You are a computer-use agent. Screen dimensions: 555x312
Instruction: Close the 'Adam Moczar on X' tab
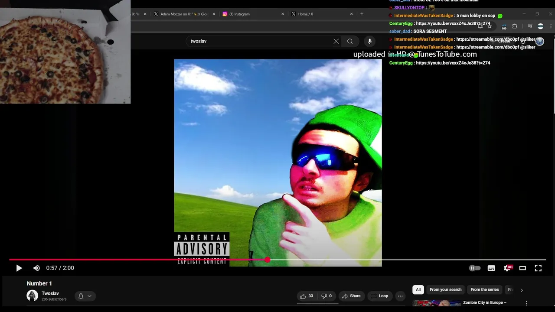214,14
